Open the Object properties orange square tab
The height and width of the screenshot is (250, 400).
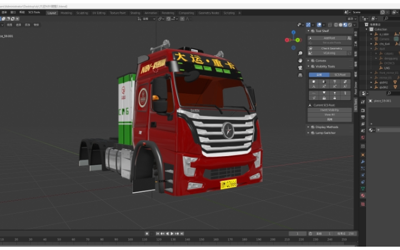point(363,155)
